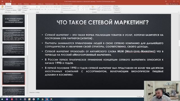Click the Find (Найти) button
Screen dimensions: 180x101
116,6
